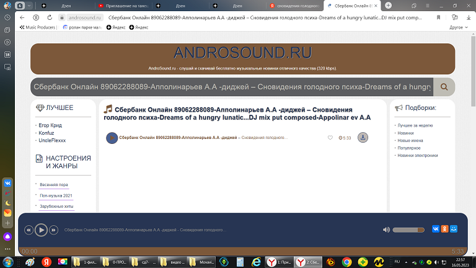Go back with browser back arrow
Screen dimensions: 476x268
click(22, 17)
